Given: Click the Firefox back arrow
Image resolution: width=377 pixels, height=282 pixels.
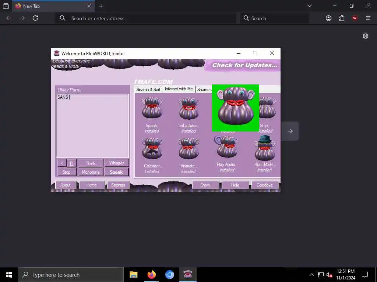Looking at the screenshot, I should click(x=9, y=18).
